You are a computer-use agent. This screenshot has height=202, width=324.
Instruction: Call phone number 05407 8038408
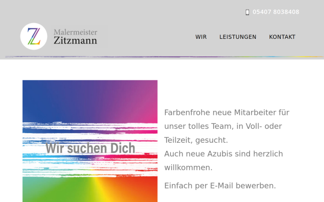pos(275,12)
